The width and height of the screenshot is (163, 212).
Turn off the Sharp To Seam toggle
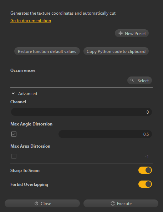click(x=145, y=170)
